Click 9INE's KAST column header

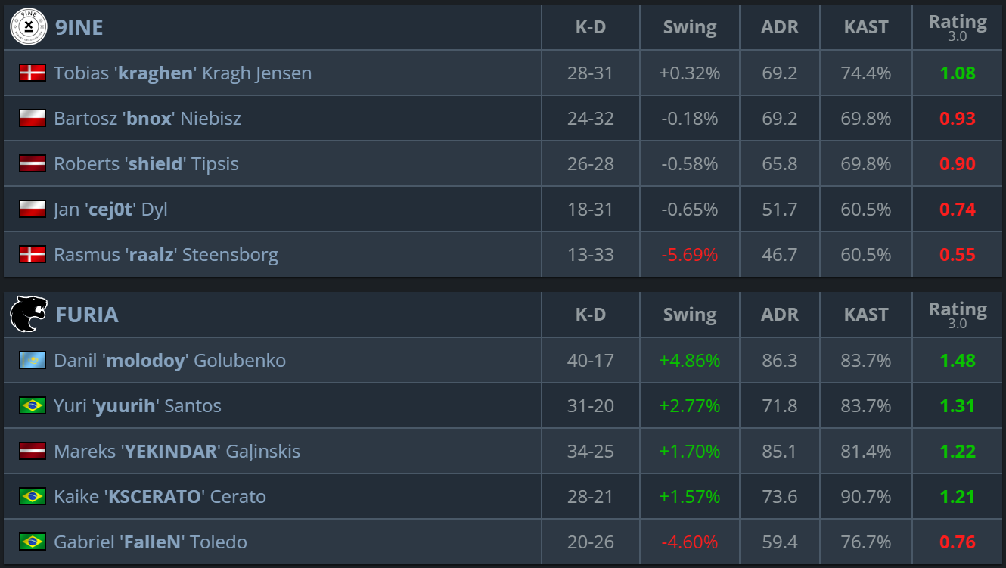pos(866,27)
